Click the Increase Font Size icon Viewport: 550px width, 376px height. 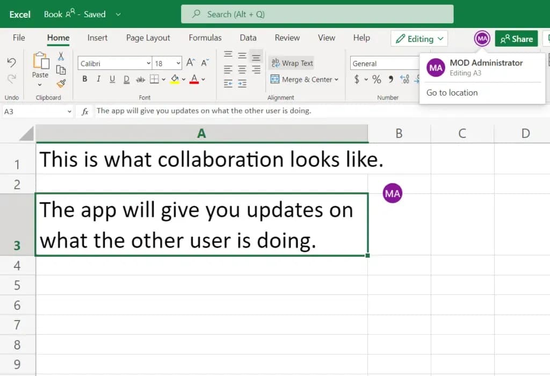(x=191, y=63)
